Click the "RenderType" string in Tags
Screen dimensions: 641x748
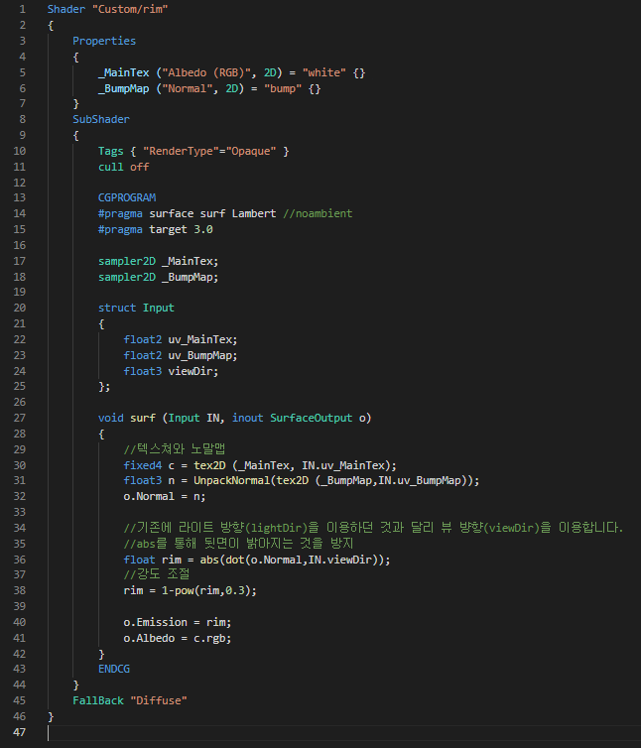(181, 151)
